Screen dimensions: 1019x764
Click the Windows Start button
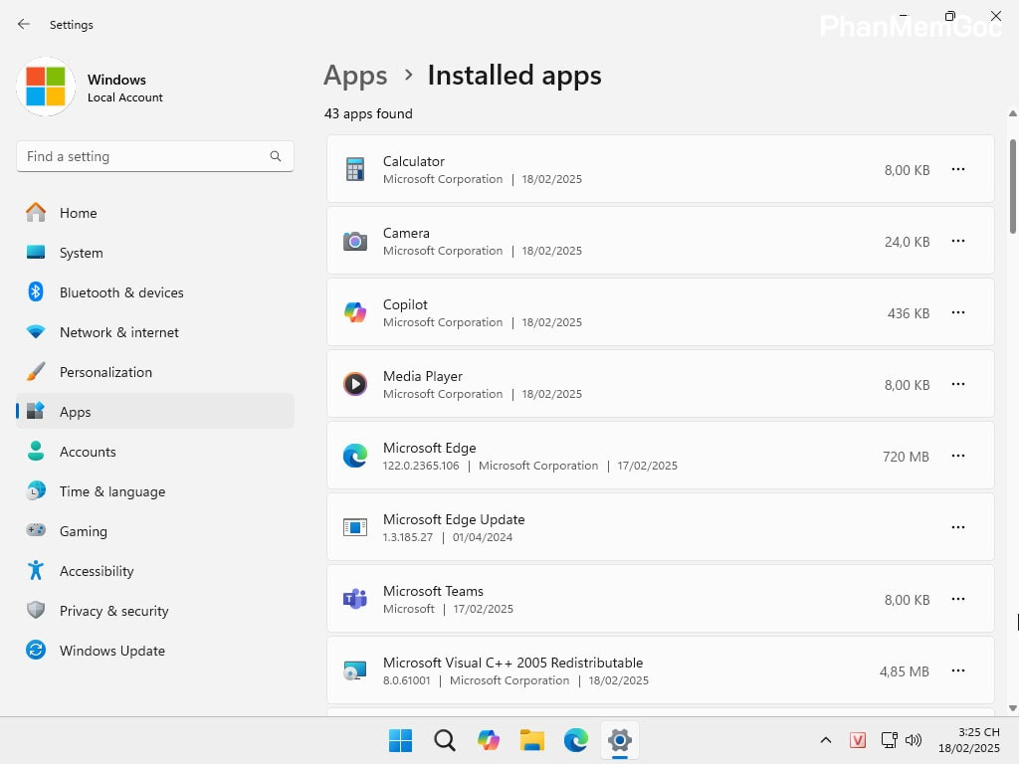coord(400,740)
